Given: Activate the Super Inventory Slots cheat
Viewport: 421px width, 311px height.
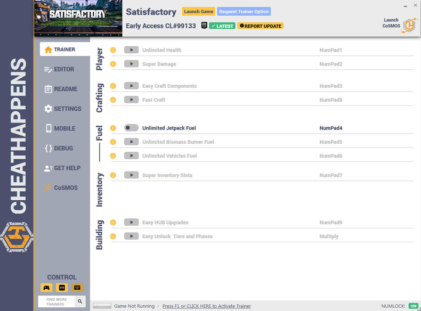Looking at the screenshot, I should 131,175.
